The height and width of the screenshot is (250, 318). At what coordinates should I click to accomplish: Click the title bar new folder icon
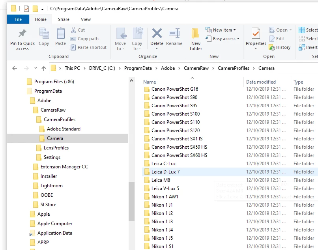coord(35,9)
